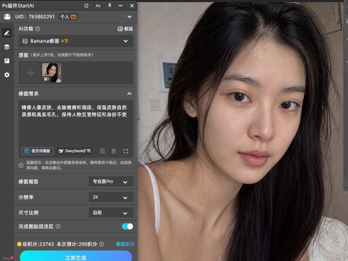Click the book icon next to 教程

point(120,29)
